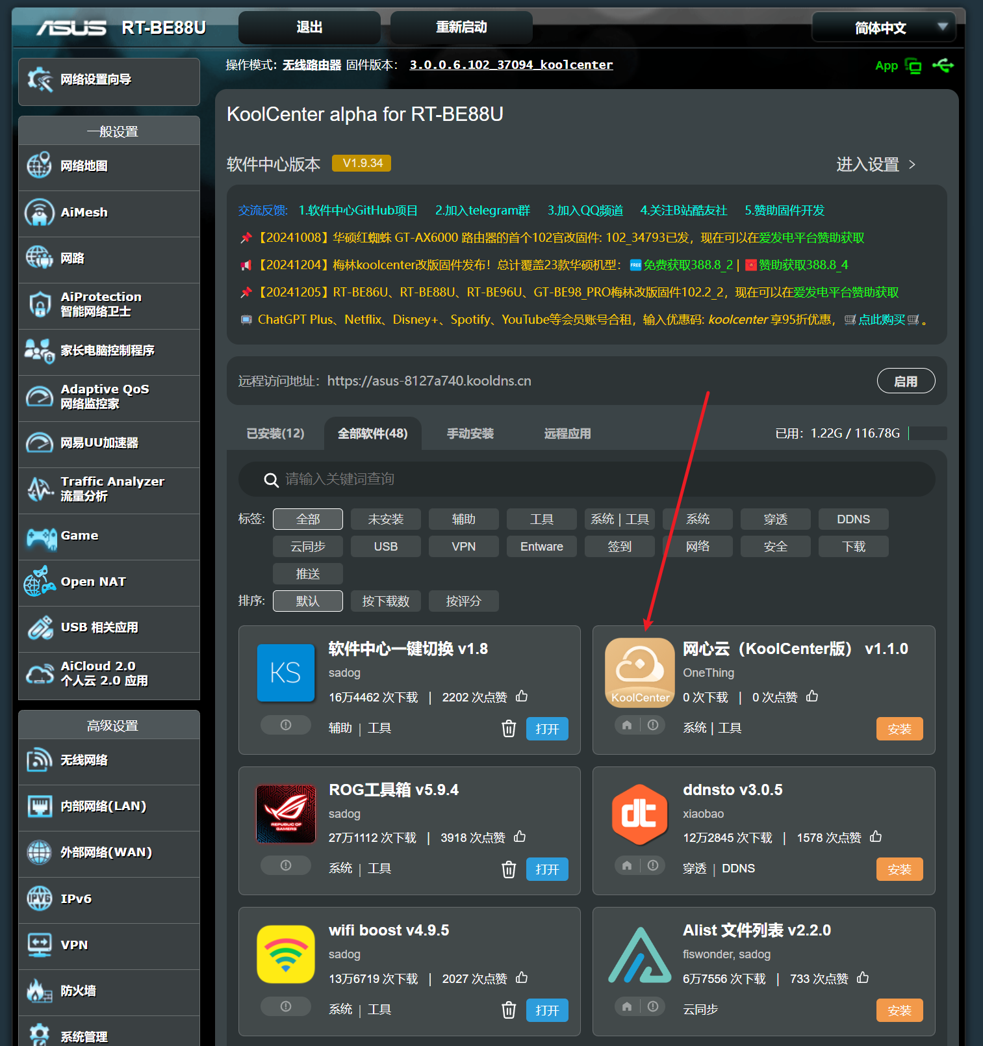Open the 网络地图 network map icon

pyautogui.click(x=39, y=166)
